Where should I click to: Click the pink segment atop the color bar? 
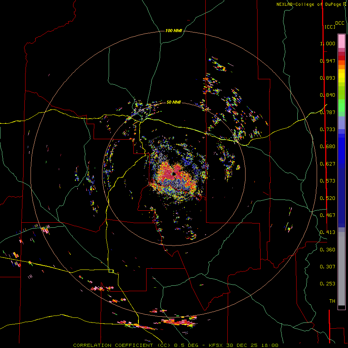pos(341,41)
